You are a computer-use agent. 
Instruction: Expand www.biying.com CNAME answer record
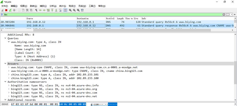click(9, 67)
